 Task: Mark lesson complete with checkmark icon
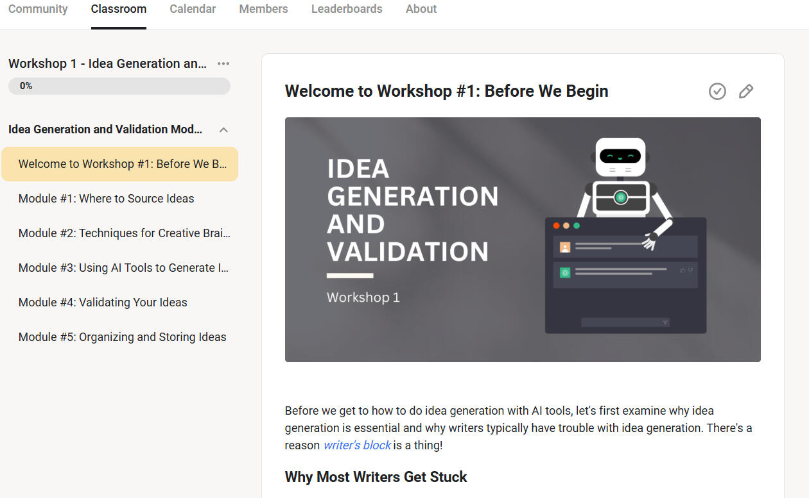click(717, 92)
